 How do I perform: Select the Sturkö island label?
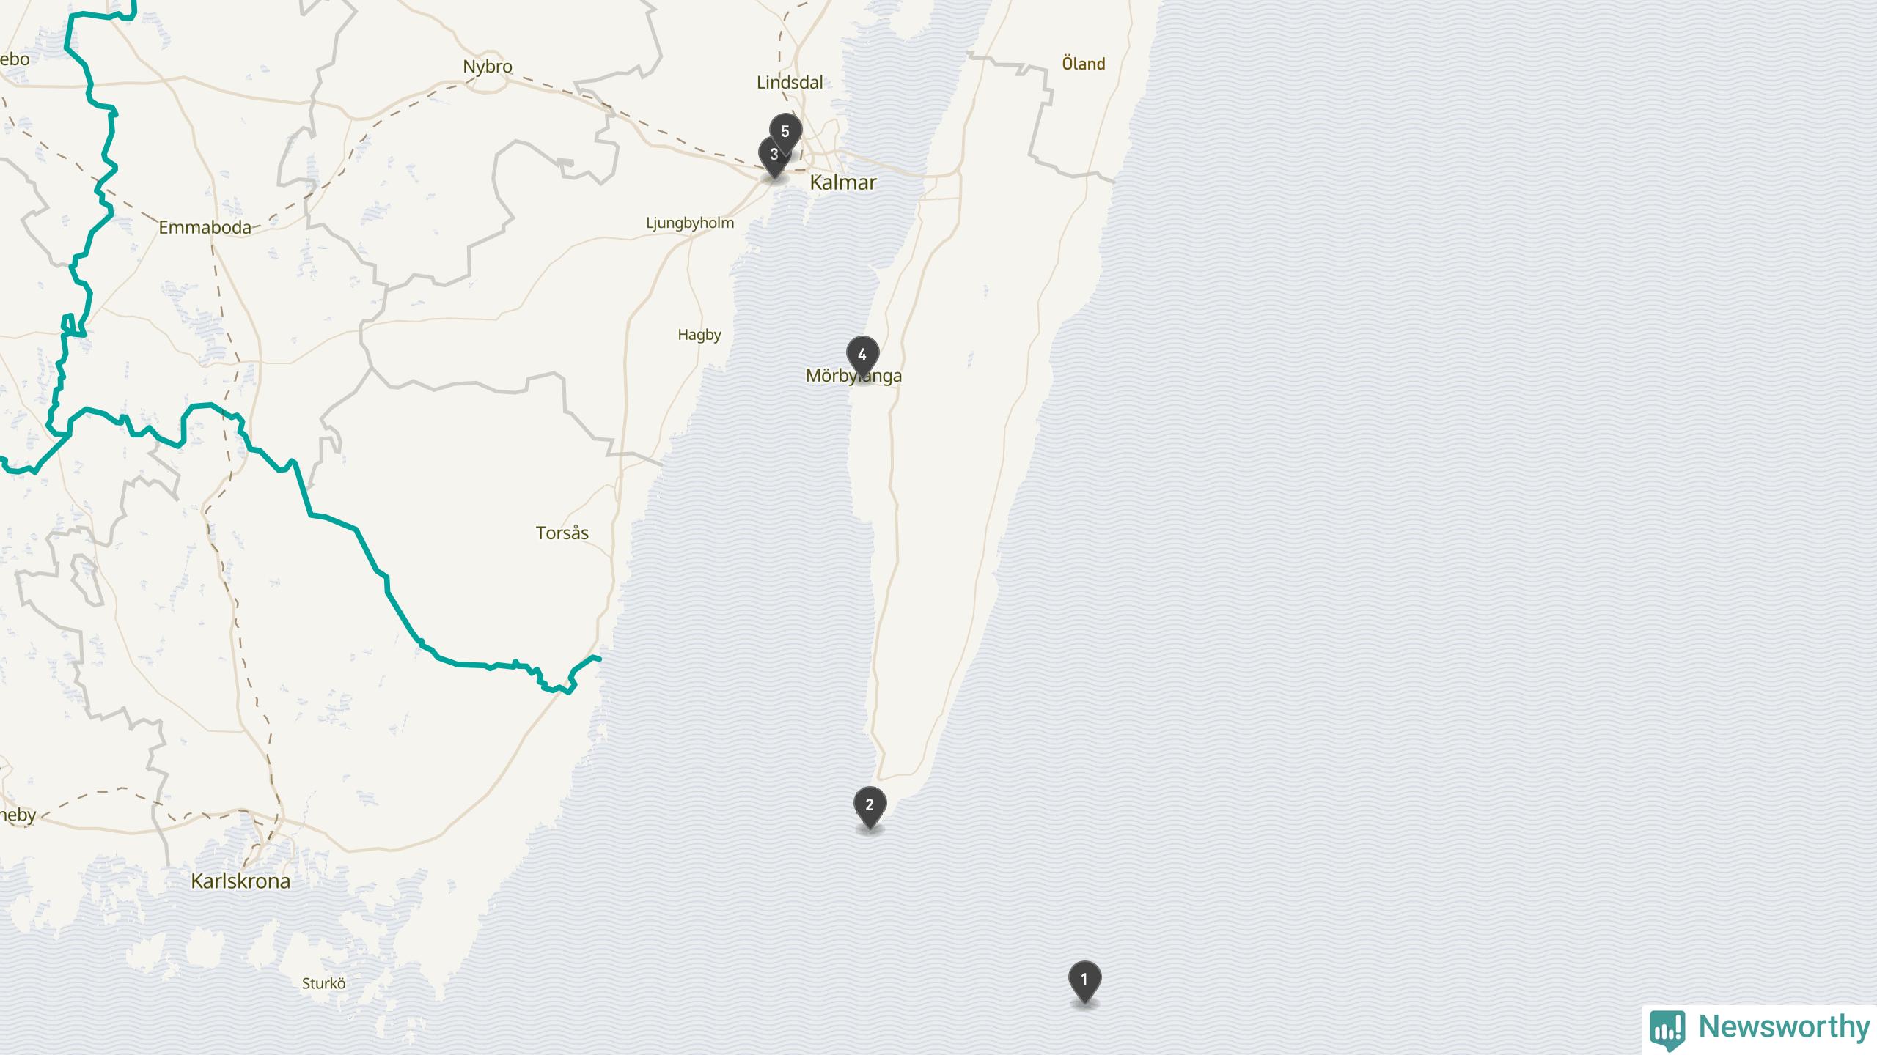[x=323, y=984]
